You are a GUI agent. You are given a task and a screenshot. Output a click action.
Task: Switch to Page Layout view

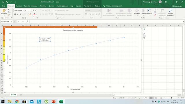click(156, 98)
